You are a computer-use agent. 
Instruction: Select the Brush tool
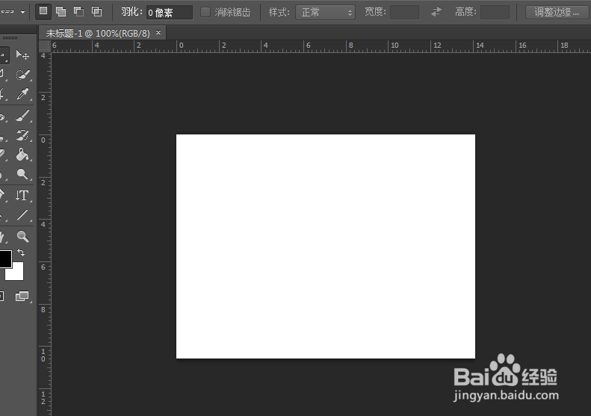pyautogui.click(x=22, y=116)
